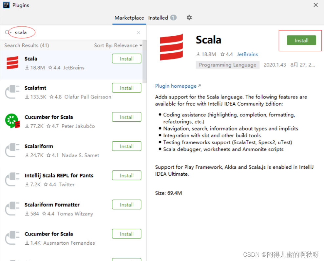Click author name Tomas Witzany

pos(75,214)
